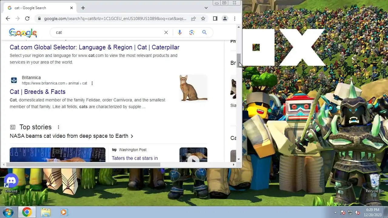Share this page from address bar
The height and width of the screenshot is (218, 388).
(x=193, y=18)
